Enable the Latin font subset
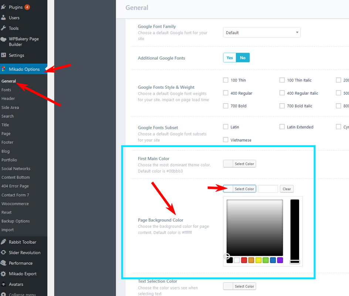This screenshot has width=349, height=296. click(226, 127)
